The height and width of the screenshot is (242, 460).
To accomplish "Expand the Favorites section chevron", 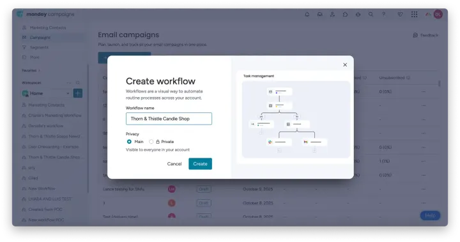I will 40,70.
